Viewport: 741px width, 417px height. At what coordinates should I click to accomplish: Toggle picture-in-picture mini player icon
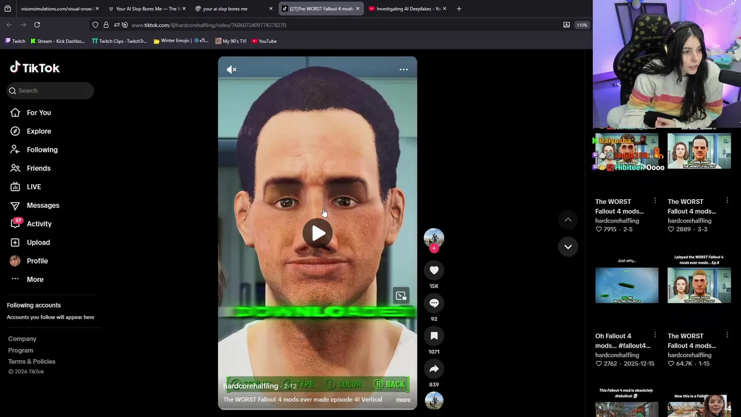401,296
